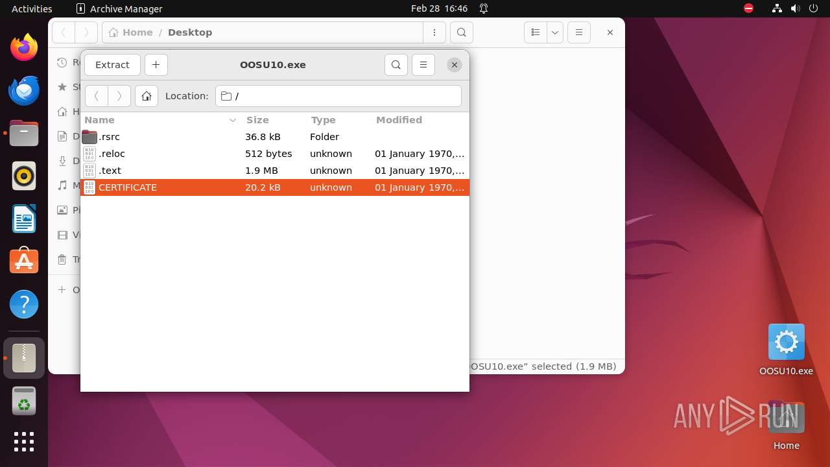830x467 pixels.
Task: Open system power menu
Action: click(813, 8)
